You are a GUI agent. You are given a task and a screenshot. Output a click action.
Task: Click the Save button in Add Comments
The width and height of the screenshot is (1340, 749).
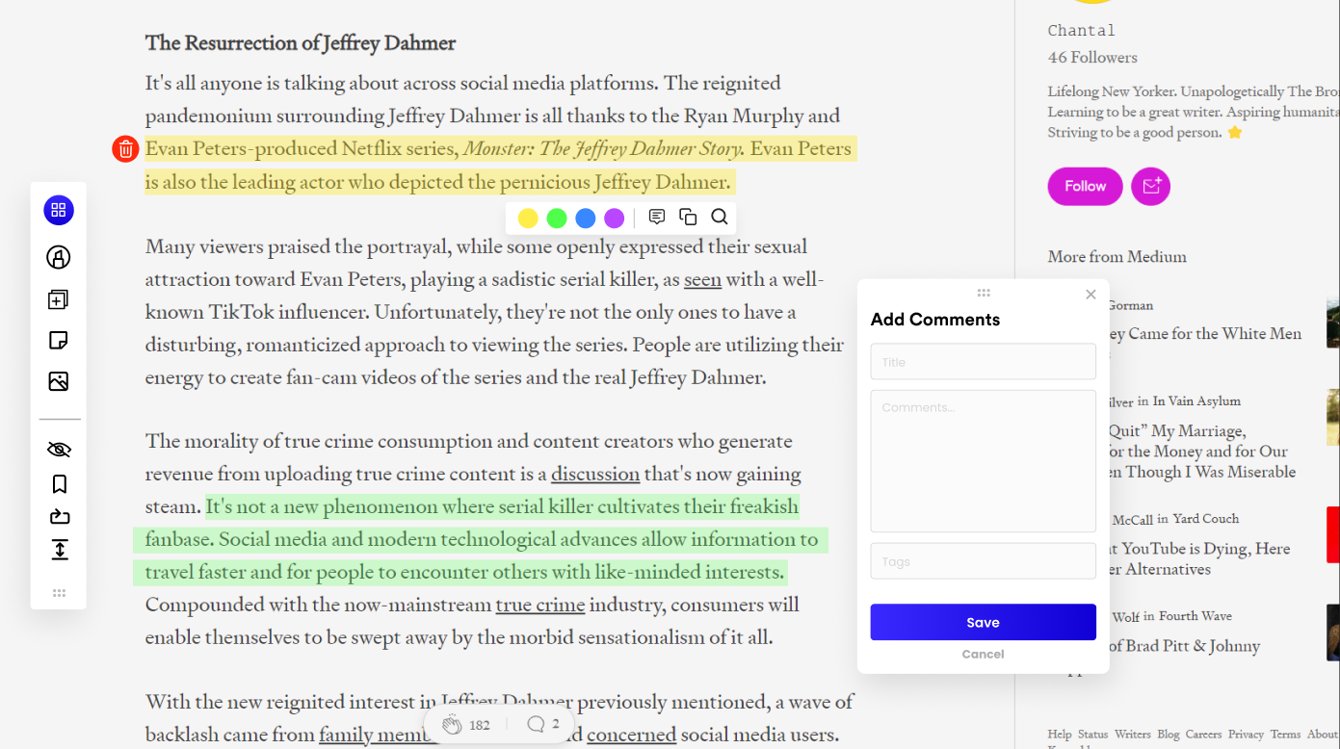coord(983,622)
